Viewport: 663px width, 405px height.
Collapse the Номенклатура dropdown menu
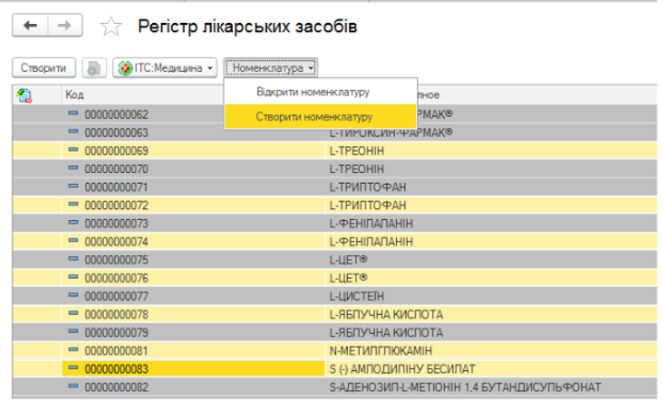point(271,68)
